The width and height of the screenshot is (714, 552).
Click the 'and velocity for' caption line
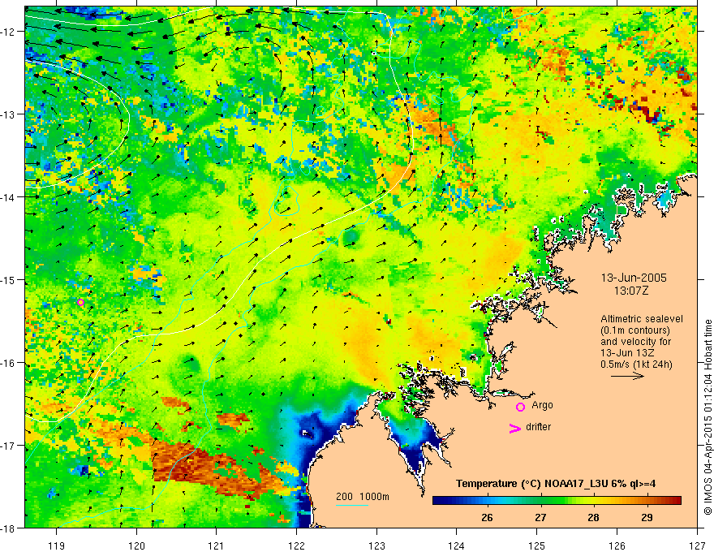pos(635,342)
